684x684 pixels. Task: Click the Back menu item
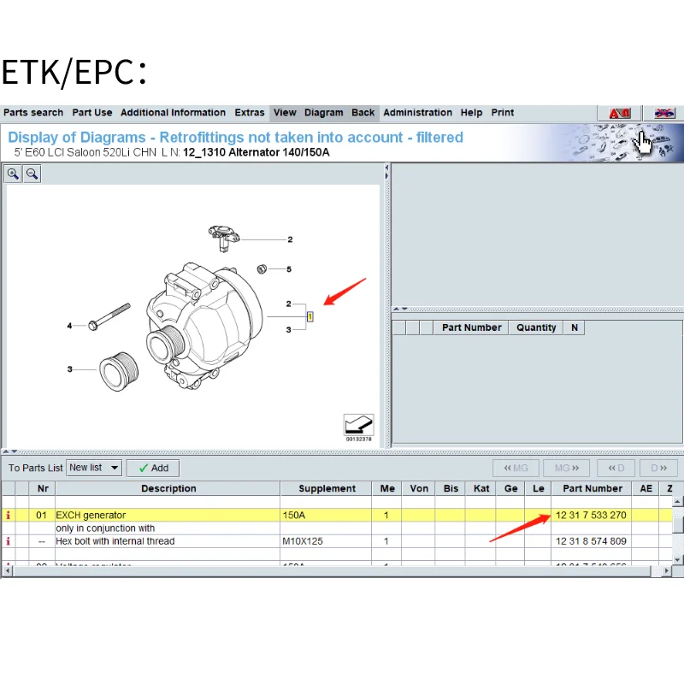coord(363,113)
